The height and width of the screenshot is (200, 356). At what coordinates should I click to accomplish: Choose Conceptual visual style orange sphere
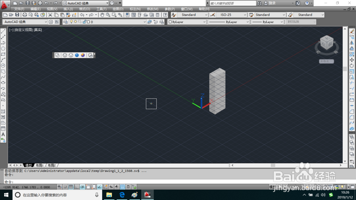tap(83, 55)
